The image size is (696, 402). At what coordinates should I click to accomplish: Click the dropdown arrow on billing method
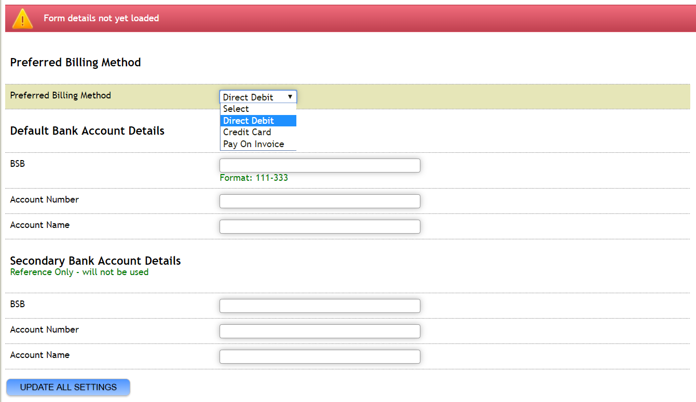290,97
